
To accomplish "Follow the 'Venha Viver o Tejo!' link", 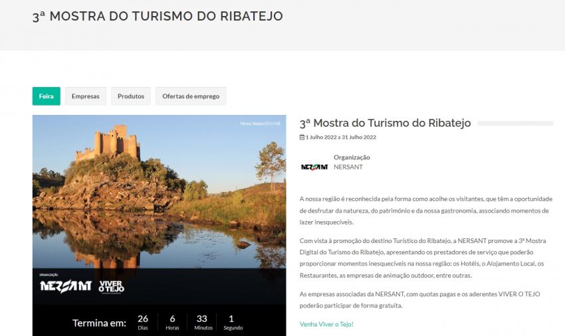I will 326,324.
